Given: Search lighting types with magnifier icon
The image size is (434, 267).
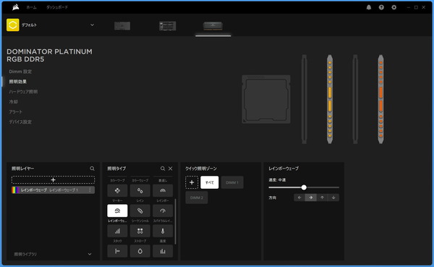Looking at the screenshot, I should pyautogui.click(x=163, y=169).
